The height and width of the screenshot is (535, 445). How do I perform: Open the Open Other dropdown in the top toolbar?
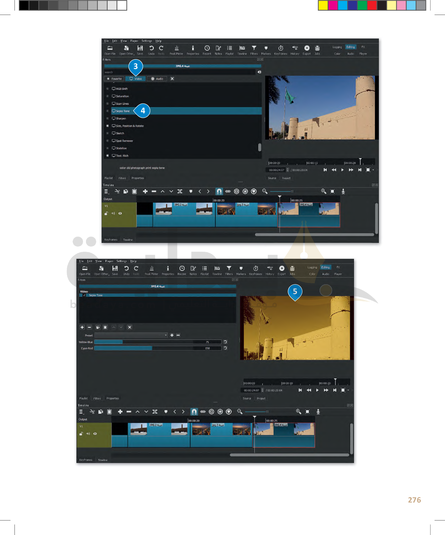126,50
